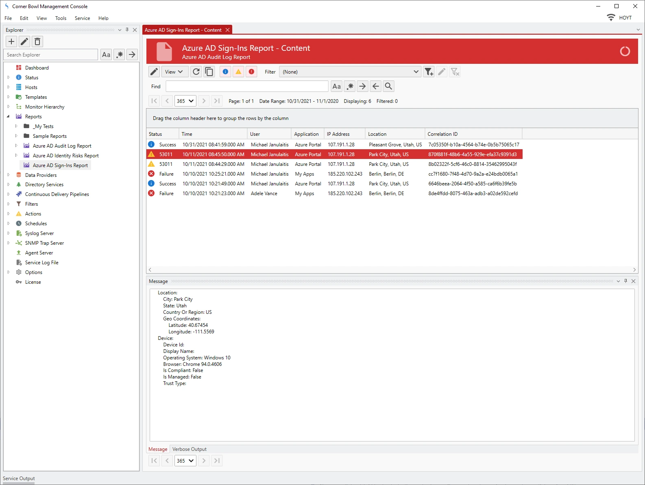Click inside the Find text field
The image size is (645, 485).
click(x=247, y=86)
